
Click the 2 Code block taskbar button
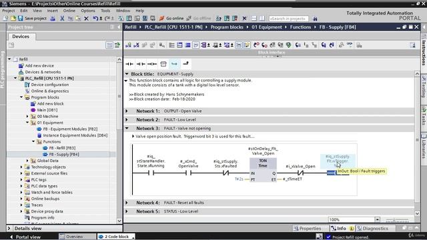tap(117, 237)
